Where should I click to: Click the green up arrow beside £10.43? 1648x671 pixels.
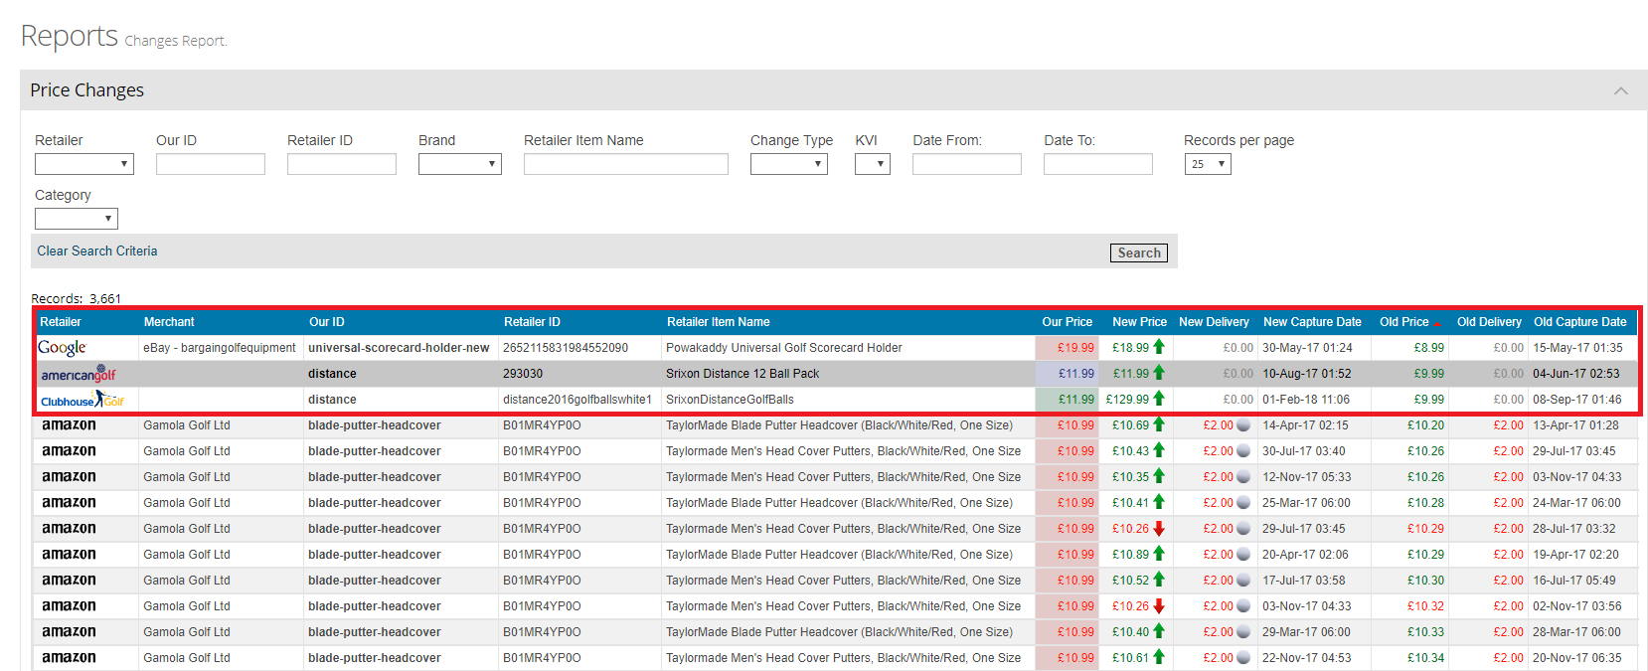coord(1158,450)
